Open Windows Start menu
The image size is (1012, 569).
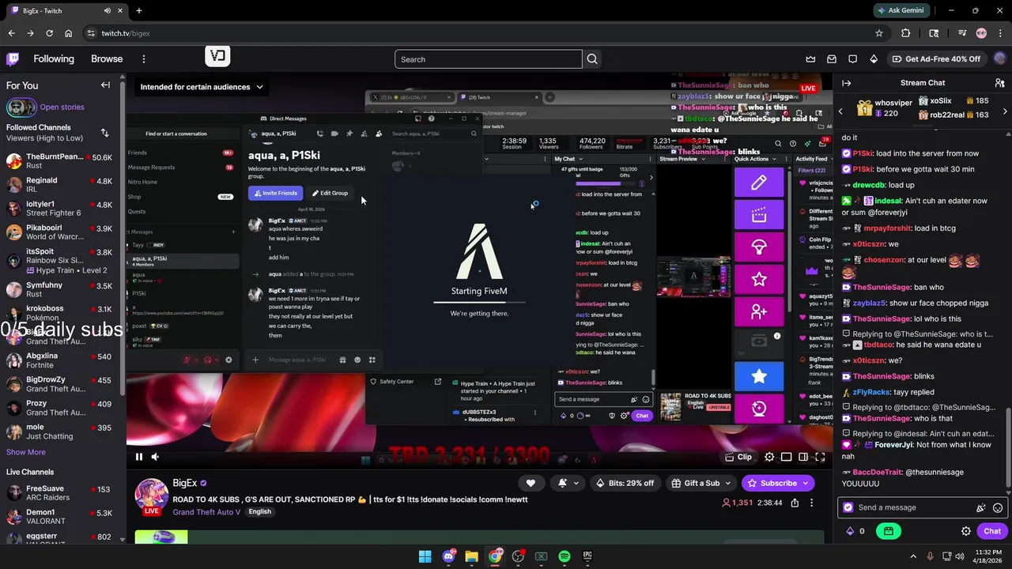(425, 556)
